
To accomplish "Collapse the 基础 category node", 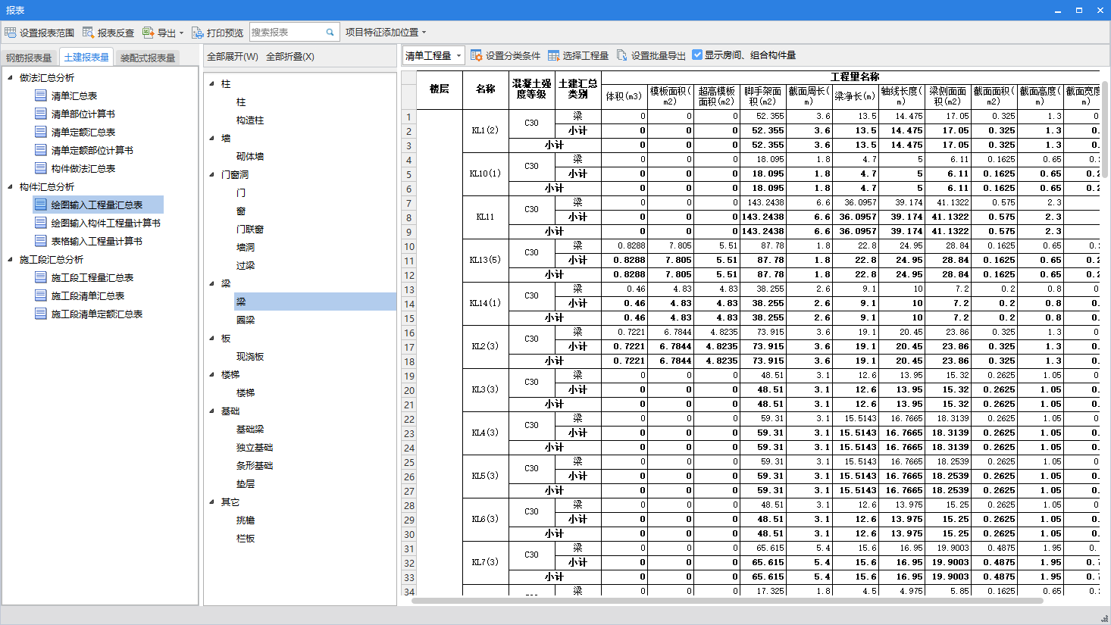I will click(212, 411).
